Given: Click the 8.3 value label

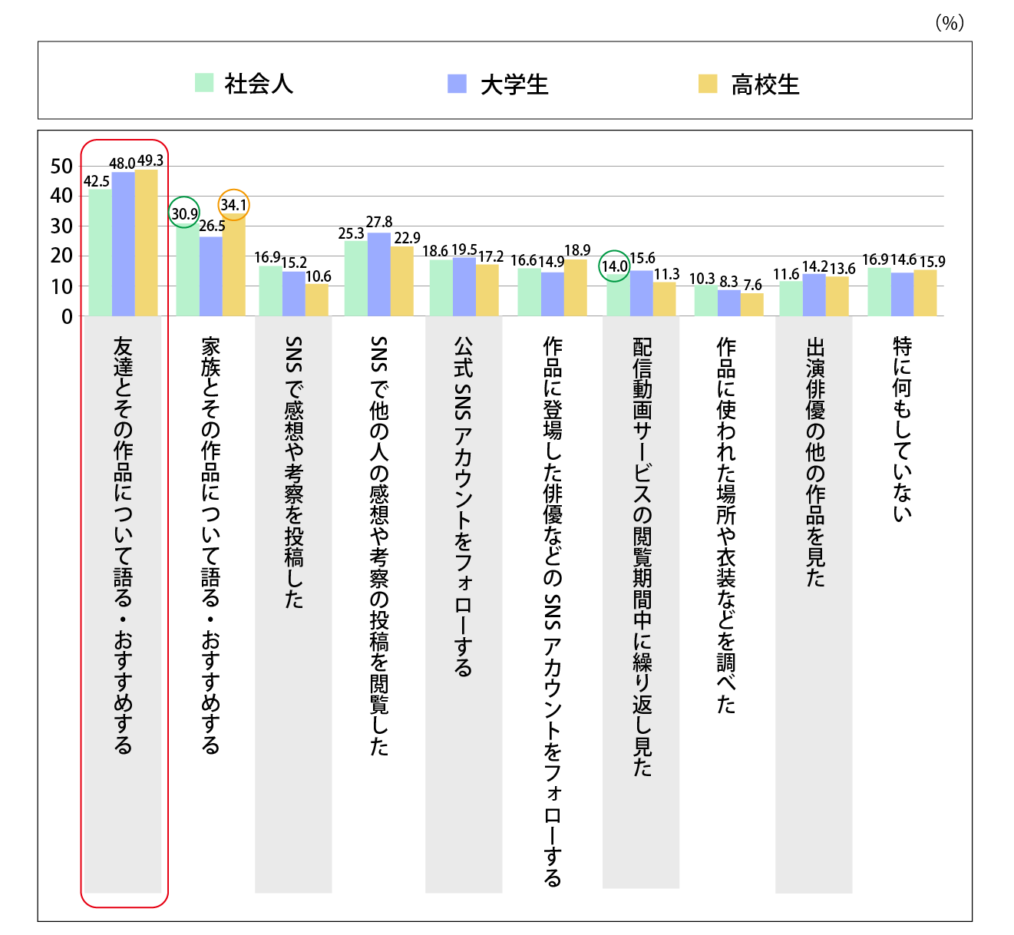Looking at the screenshot, I should (x=729, y=282).
